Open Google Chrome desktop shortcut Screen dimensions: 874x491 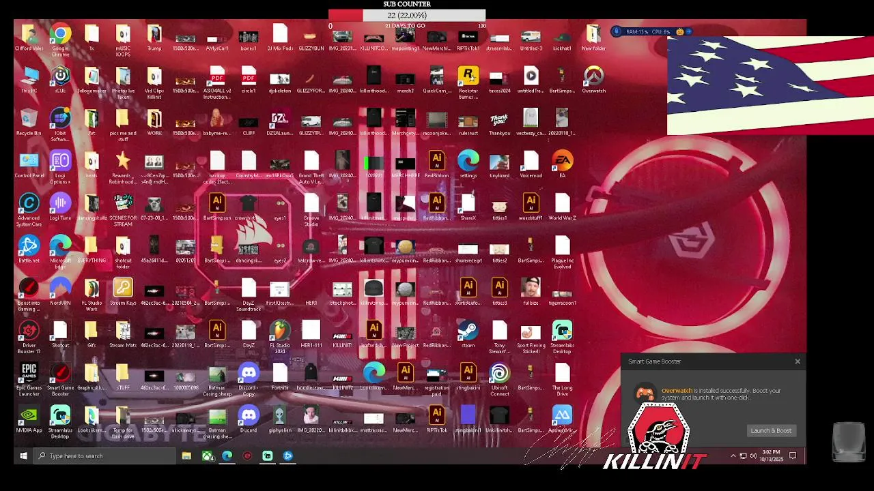[x=60, y=40]
